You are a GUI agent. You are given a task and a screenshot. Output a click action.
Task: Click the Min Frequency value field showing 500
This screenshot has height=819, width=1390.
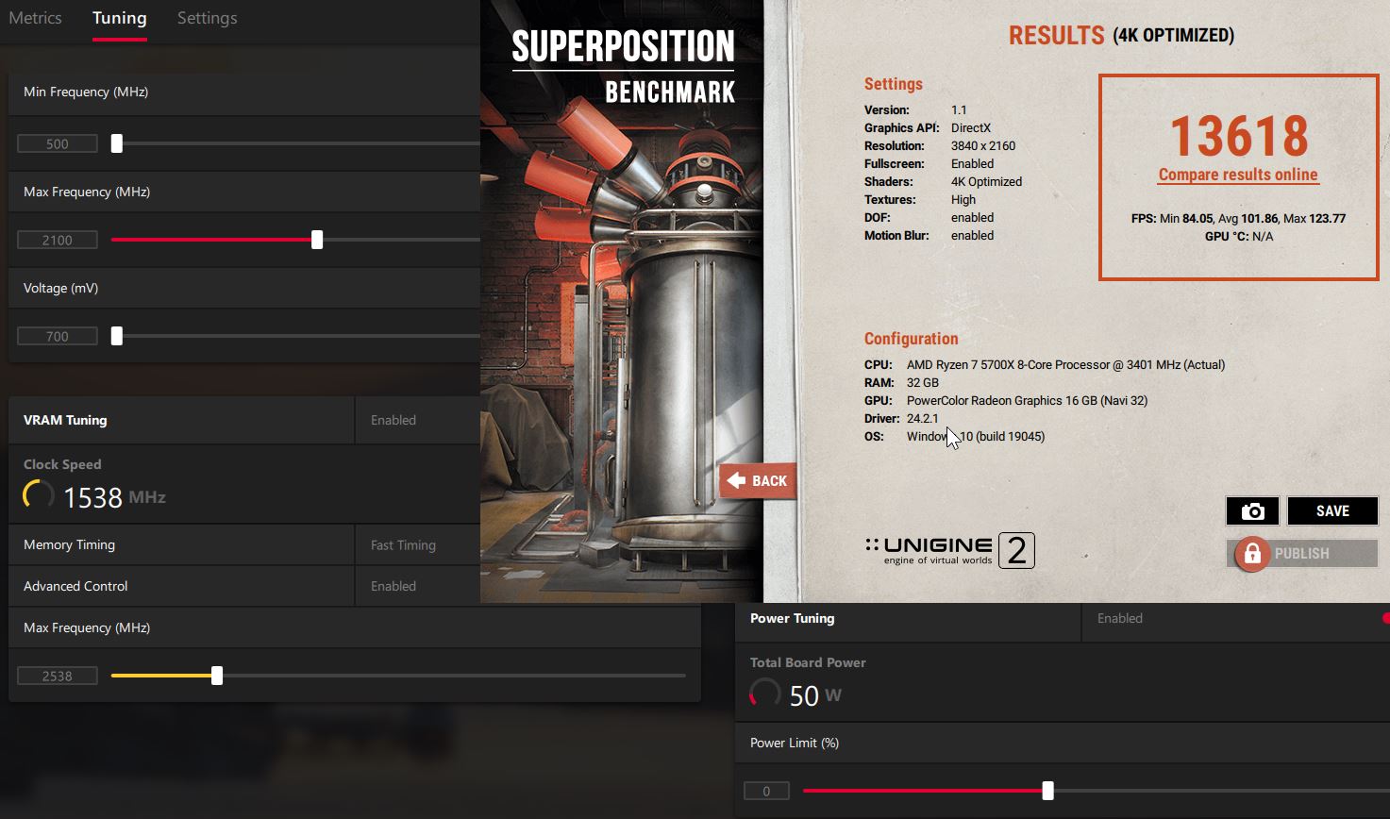[58, 143]
